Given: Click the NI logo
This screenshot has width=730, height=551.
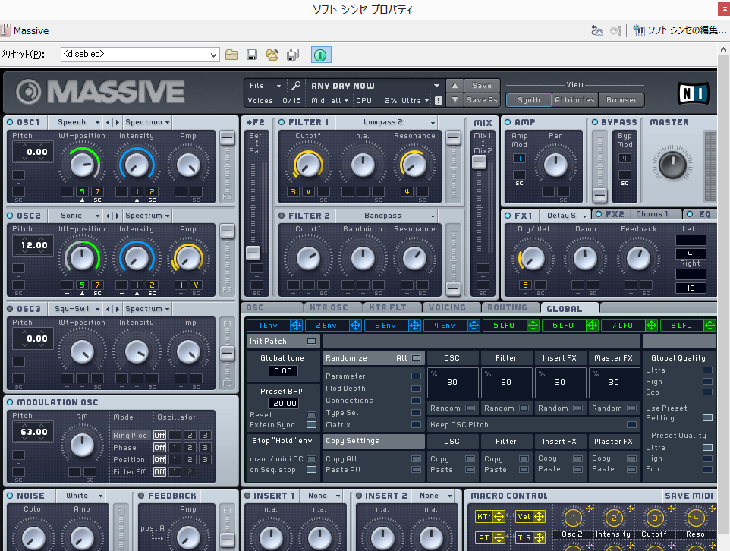Looking at the screenshot, I should tap(694, 93).
